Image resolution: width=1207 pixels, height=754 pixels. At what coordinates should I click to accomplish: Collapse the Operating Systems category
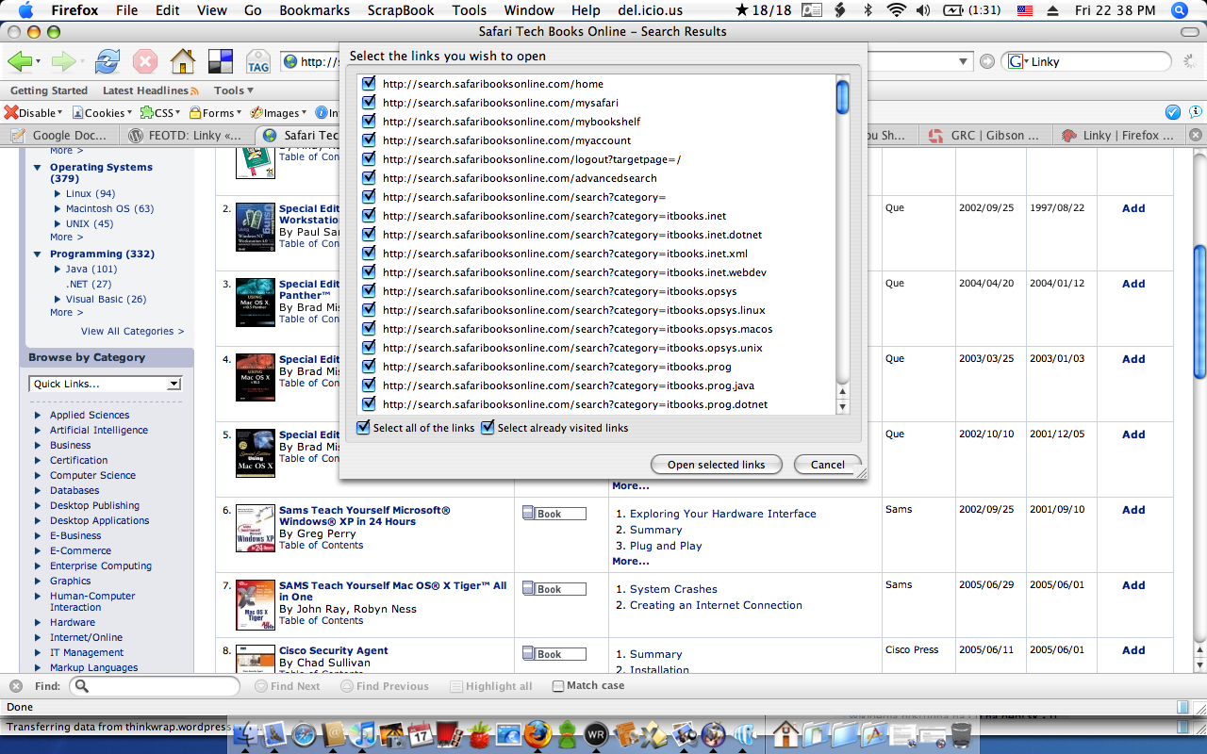(x=39, y=167)
